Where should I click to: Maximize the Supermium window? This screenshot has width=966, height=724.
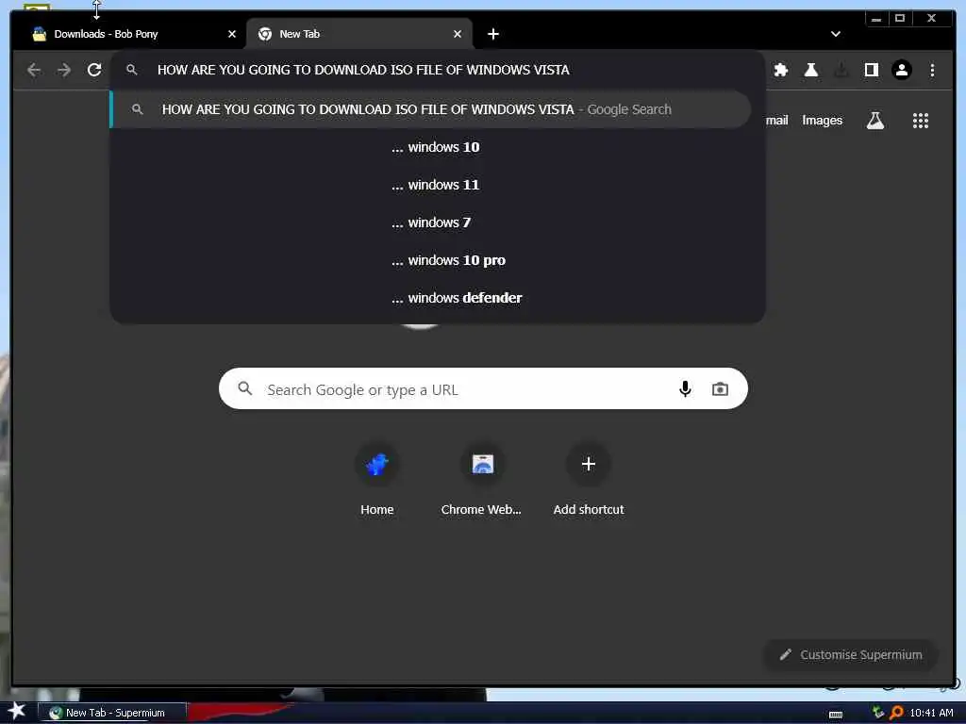coord(900,19)
